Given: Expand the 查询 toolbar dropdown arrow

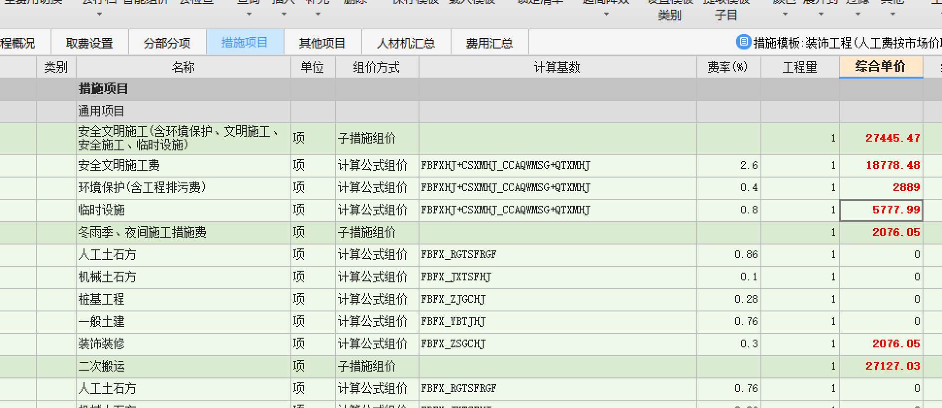Looking at the screenshot, I should (249, 14).
